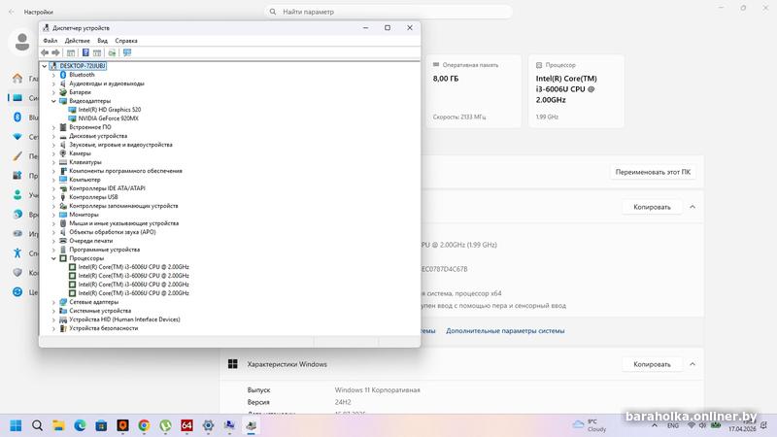This screenshot has width=777, height=437.
Task: Launch Google Chrome from taskbar
Action: point(144,425)
